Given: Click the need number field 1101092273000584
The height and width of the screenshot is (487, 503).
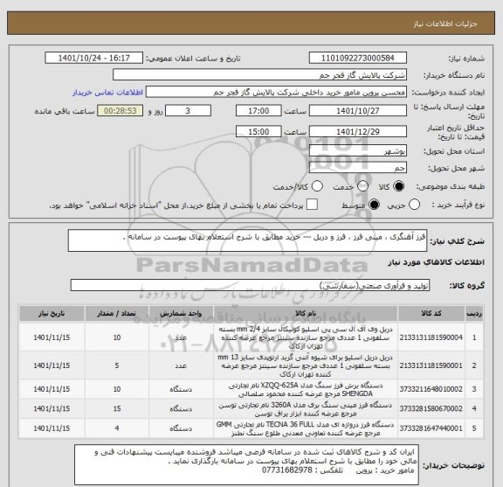Looking at the screenshot, I should pyautogui.click(x=358, y=59).
